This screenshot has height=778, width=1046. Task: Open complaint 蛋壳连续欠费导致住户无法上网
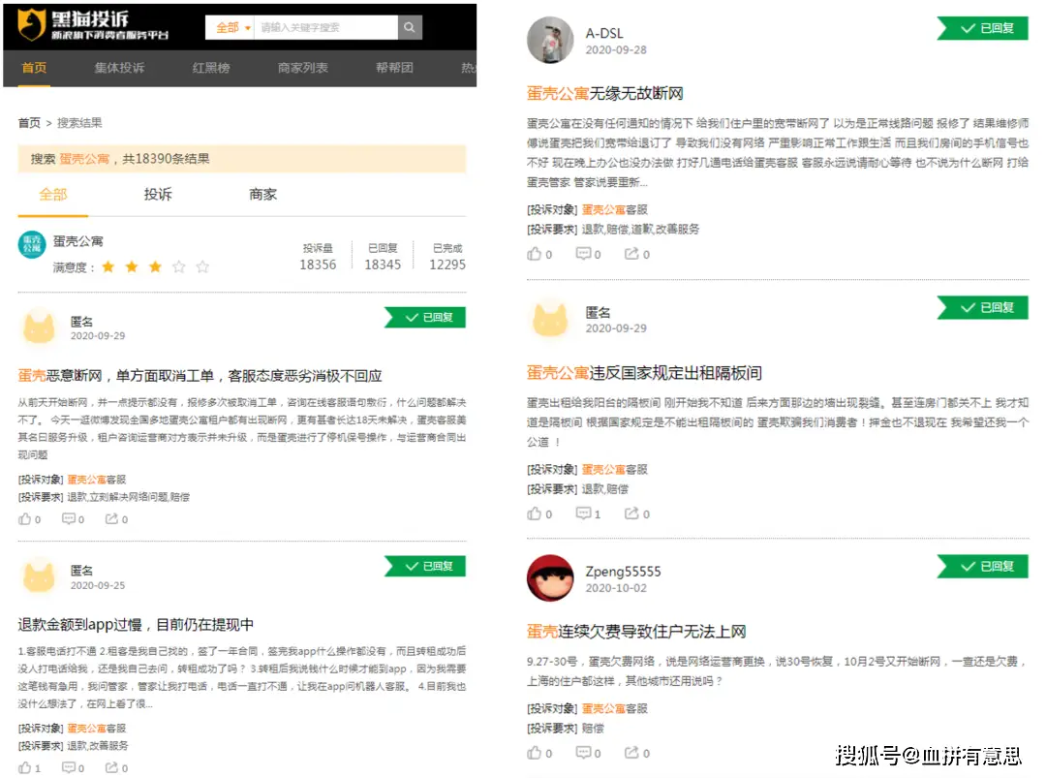tap(636, 631)
